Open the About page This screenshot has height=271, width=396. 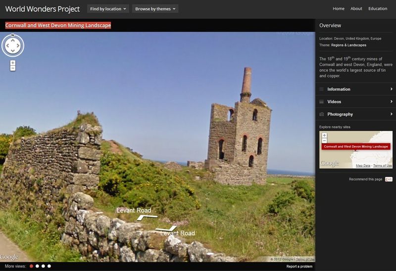[356, 8]
